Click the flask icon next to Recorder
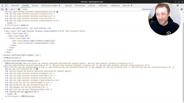 (132, 5)
